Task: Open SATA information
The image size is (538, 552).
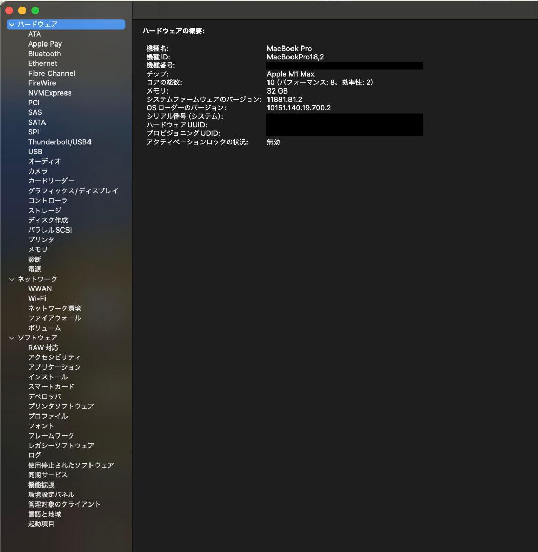Action: click(x=37, y=122)
